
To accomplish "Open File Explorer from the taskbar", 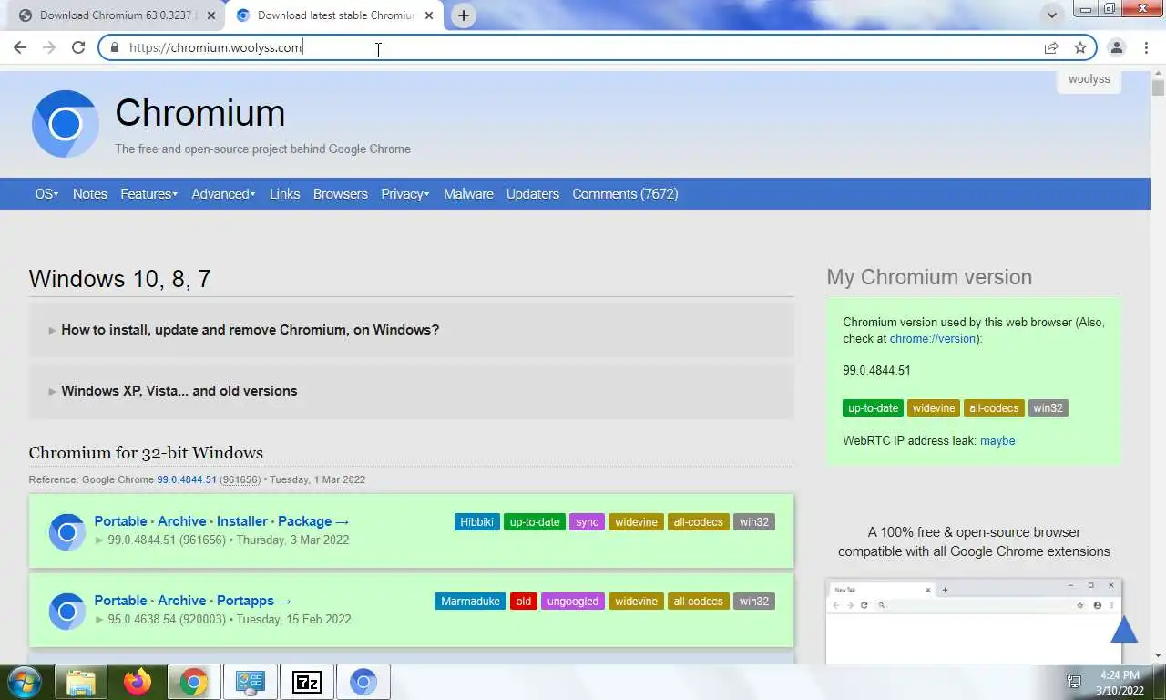I will [x=81, y=682].
